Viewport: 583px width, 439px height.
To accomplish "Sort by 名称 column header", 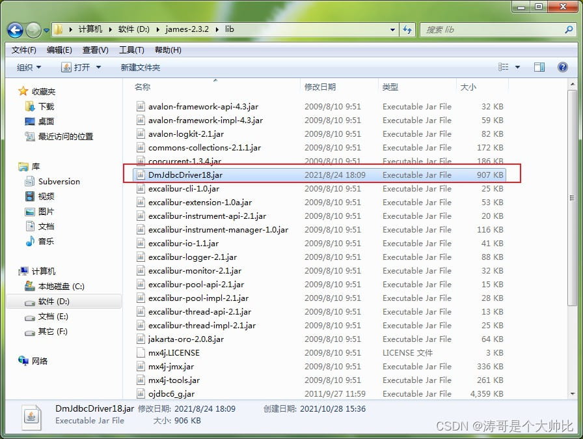I will click(x=142, y=87).
